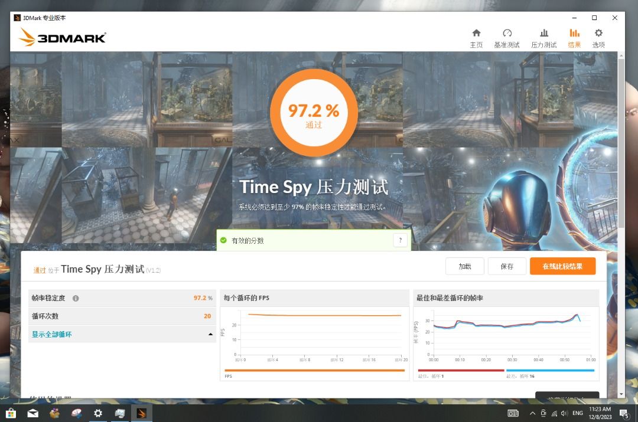Click the 通过 passed label in results header
The image size is (638, 422).
pyautogui.click(x=40, y=270)
